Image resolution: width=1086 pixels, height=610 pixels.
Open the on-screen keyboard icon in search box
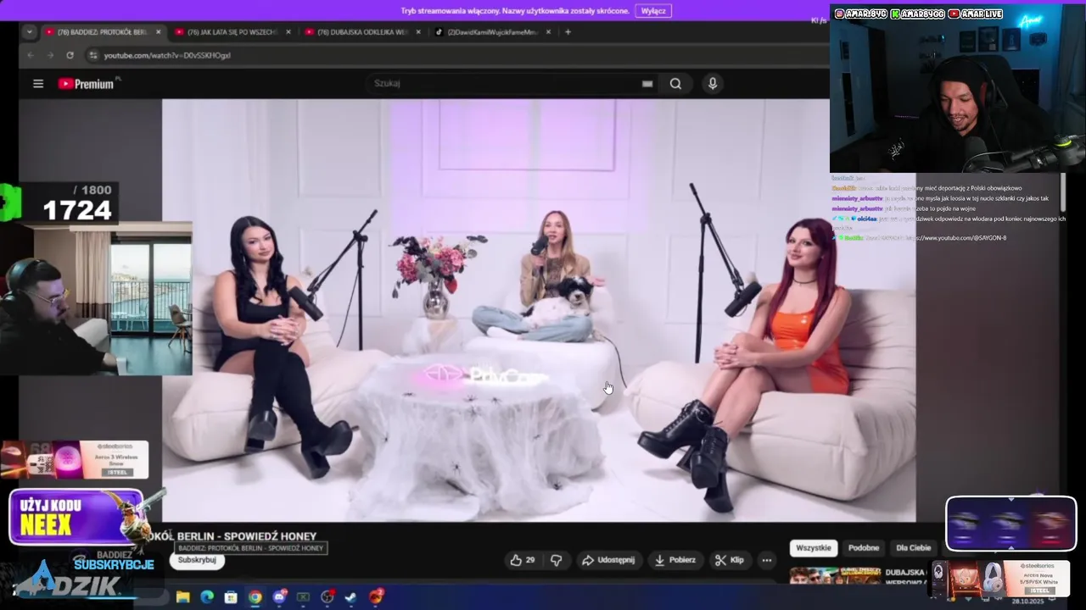coord(647,83)
